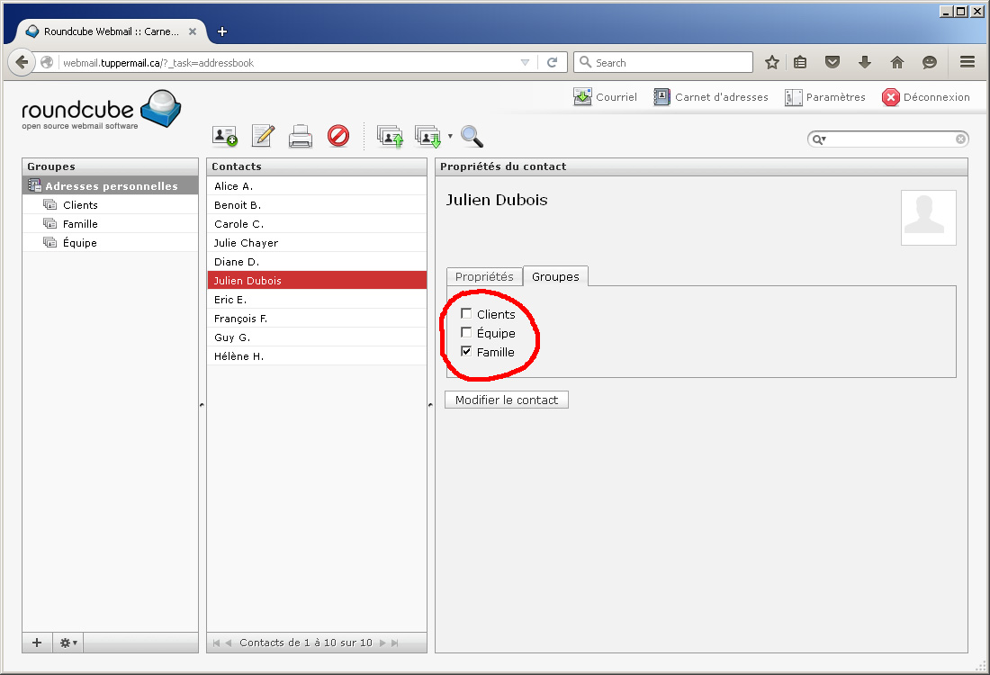Image resolution: width=990 pixels, height=675 pixels.
Task: Reload the page in browser toolbar
Action: point(552,62)
